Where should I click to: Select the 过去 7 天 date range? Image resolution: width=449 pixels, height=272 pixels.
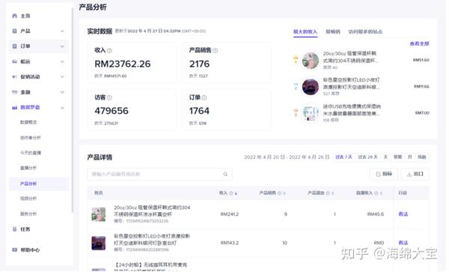(x=343, y=157)
